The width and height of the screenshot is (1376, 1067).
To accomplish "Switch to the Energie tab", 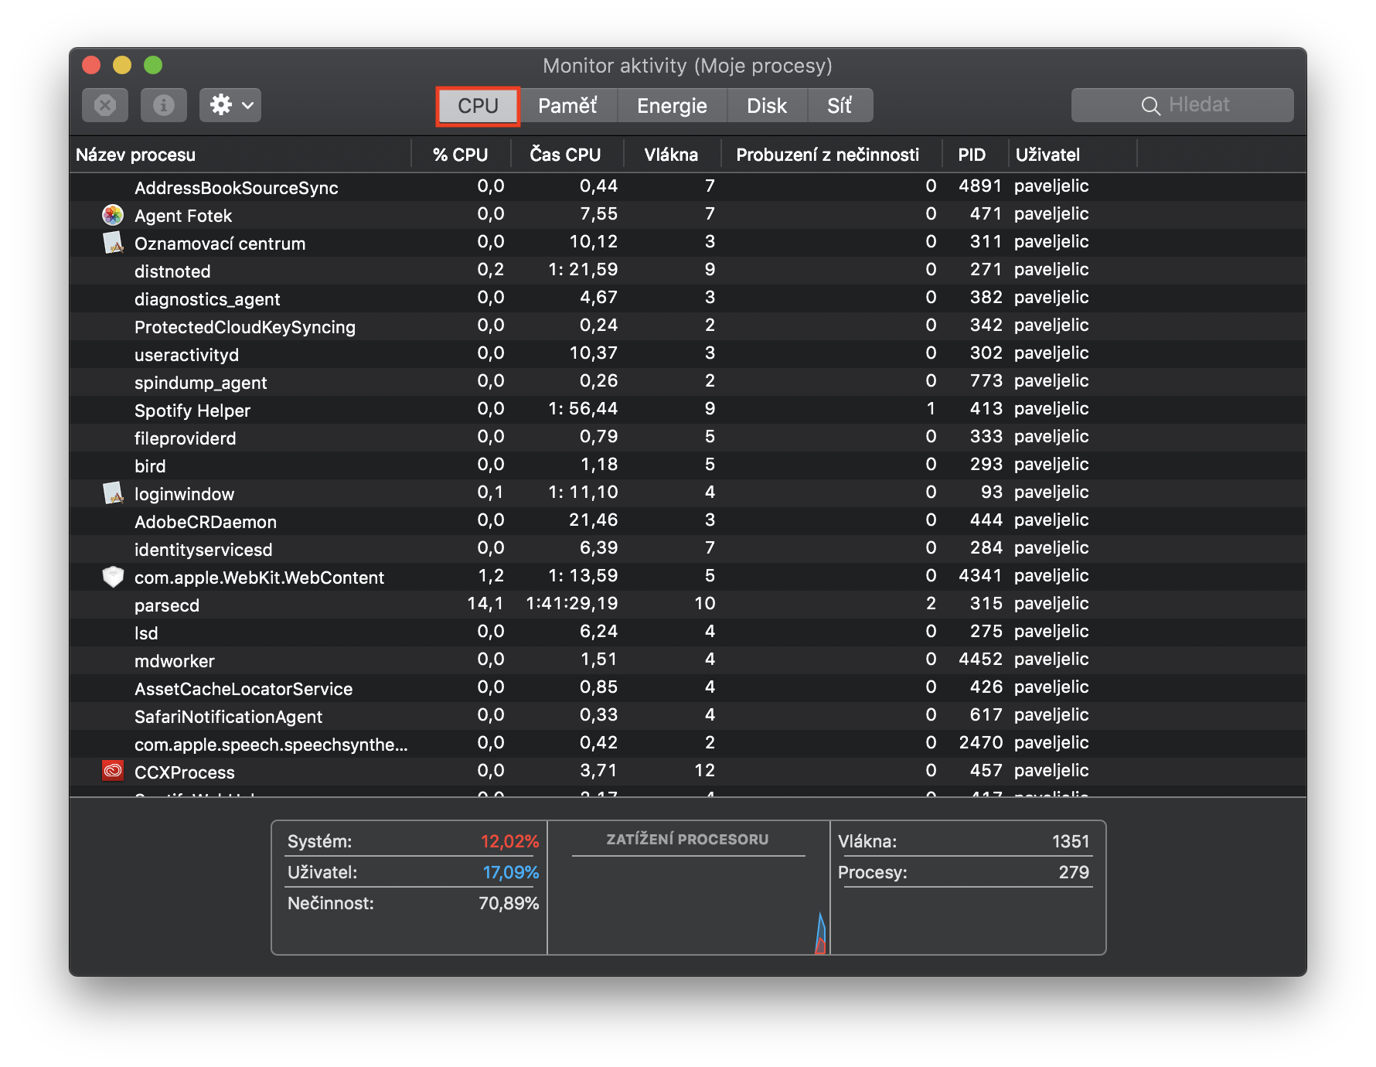I will (672, 106).
